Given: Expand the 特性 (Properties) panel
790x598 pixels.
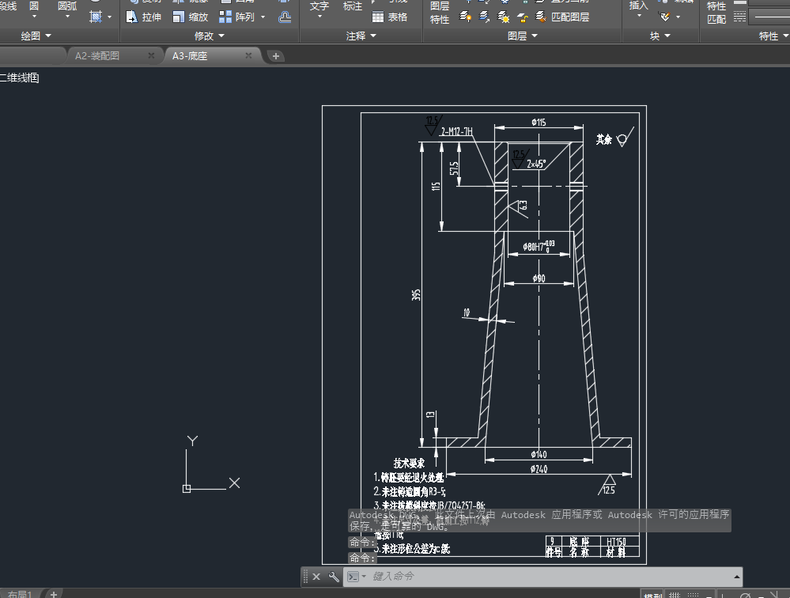Looking at the screenshot, I should 773,36.
